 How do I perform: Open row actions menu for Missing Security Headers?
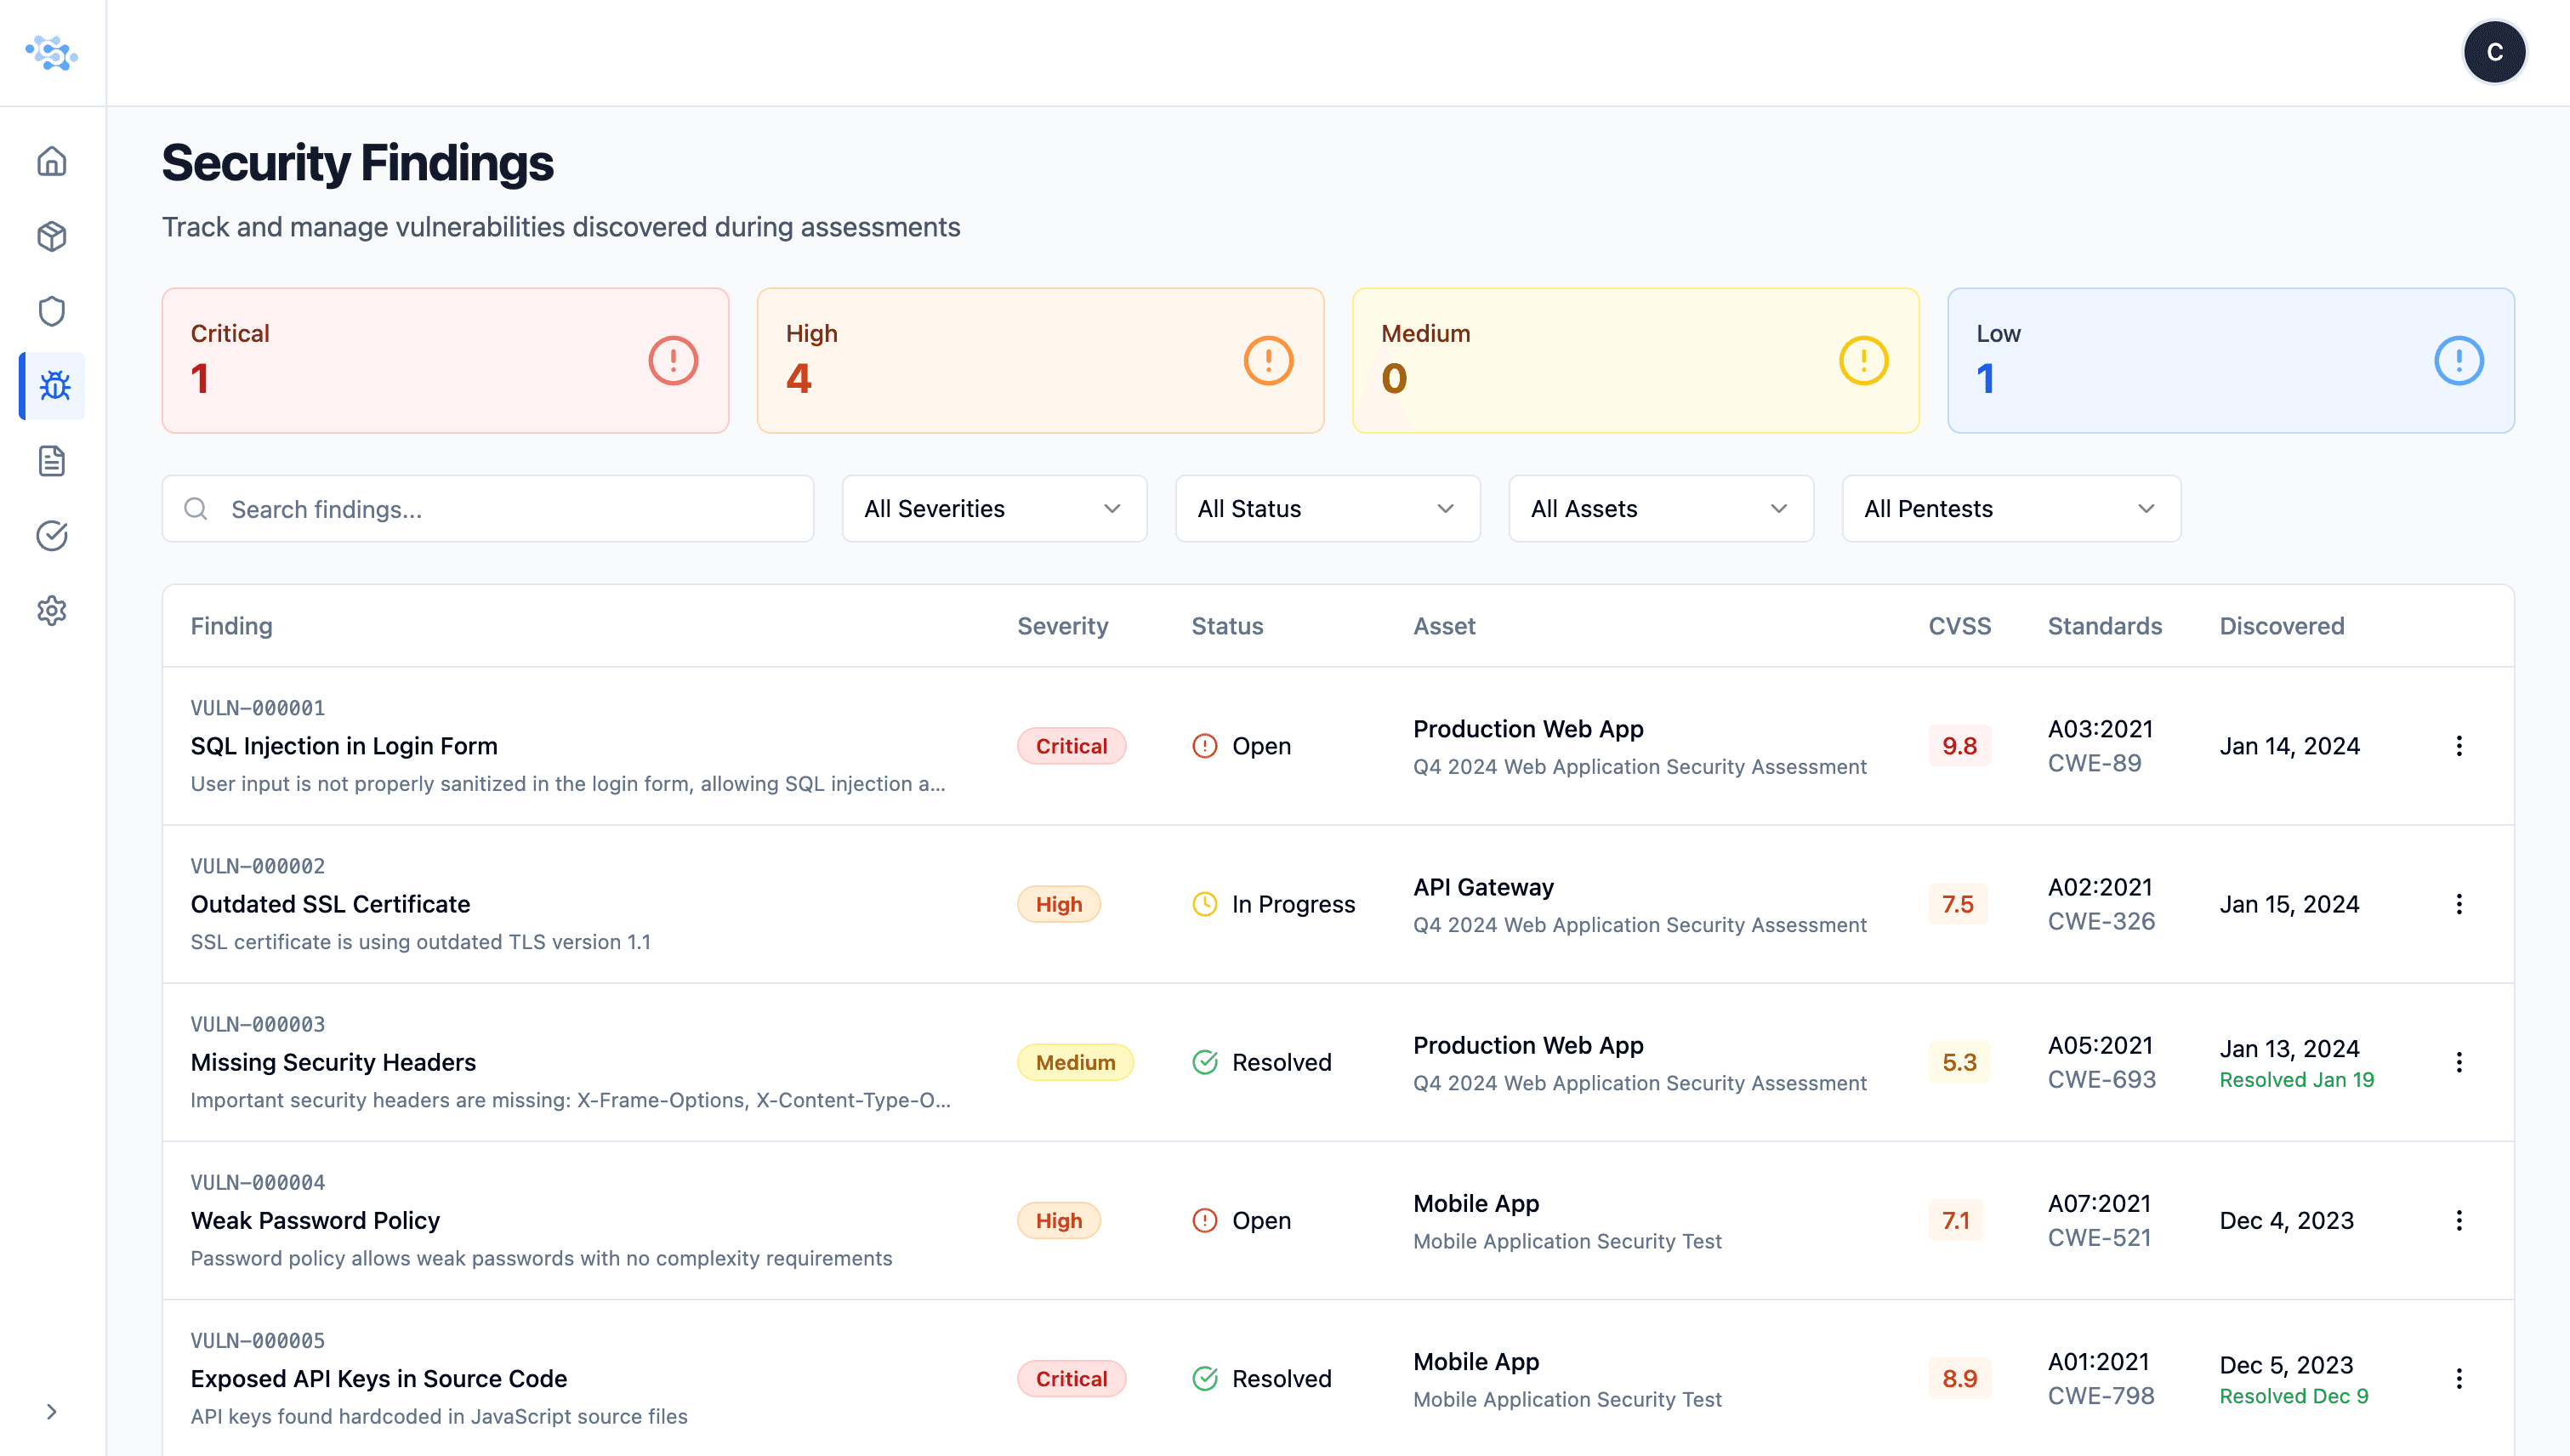[2458, 1062]
